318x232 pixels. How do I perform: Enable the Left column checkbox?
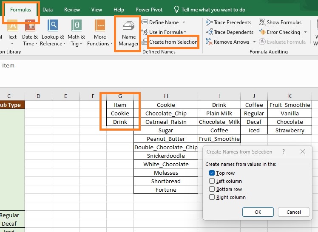pyautogui.click(x=212, y=181)
